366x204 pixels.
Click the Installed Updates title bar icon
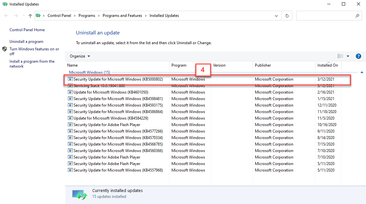point(5,4)
